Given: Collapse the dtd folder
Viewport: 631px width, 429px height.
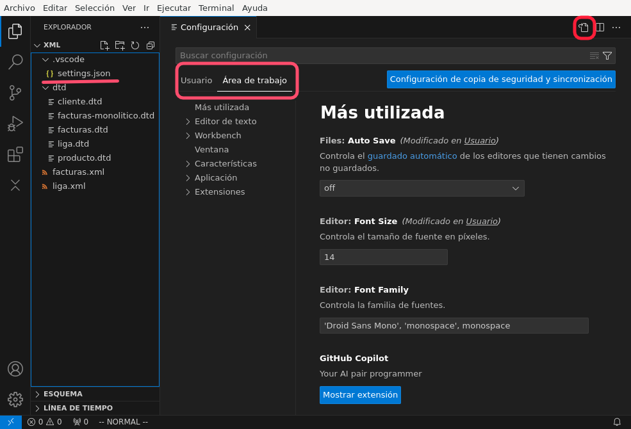Looking at the screenshot, I should pos(45,88).
